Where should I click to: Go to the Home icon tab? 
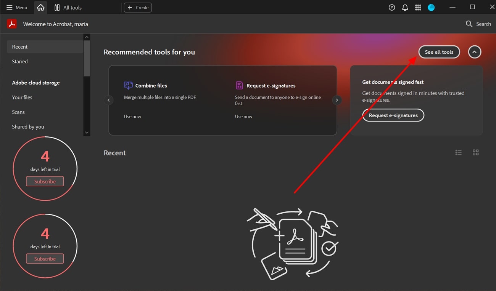tap(40, 8)
